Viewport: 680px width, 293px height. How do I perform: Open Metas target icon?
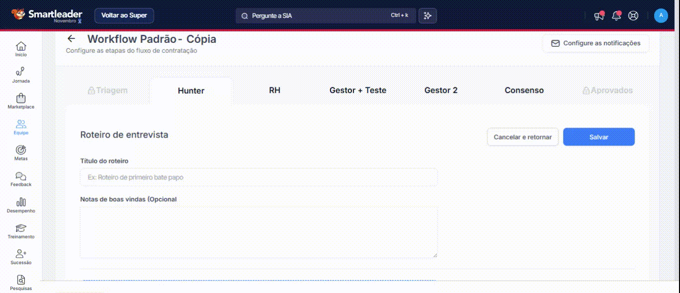click(x=21, y=150)
